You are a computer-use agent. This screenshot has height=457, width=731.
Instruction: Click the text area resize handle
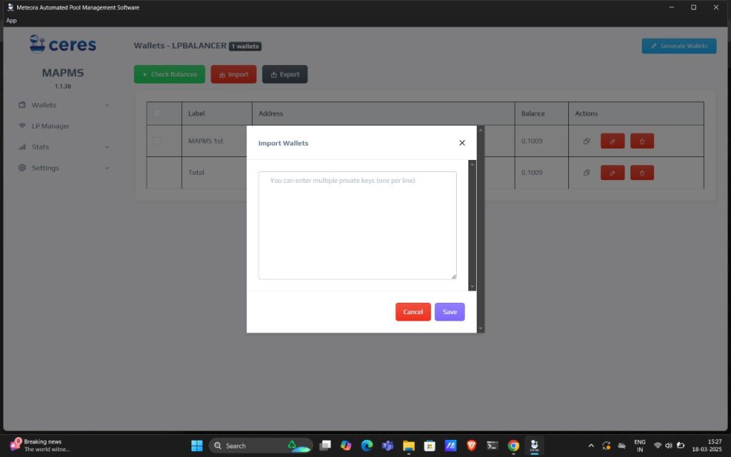453,276
